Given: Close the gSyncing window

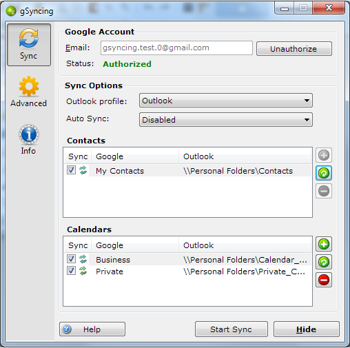Looking at the screenshot, I should click(329, 8).
